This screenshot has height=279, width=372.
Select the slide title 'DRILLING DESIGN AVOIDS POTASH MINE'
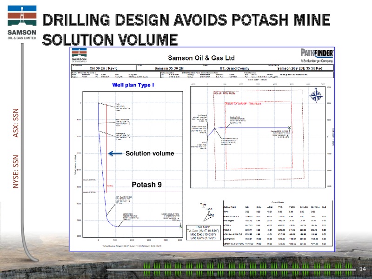[x=186, y=20]
